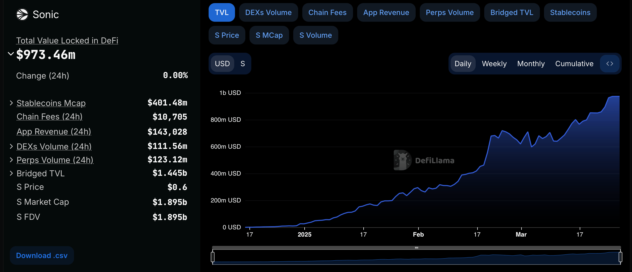
Task: Open the App Revenue chart tab
Action: [x=386, y=12]
